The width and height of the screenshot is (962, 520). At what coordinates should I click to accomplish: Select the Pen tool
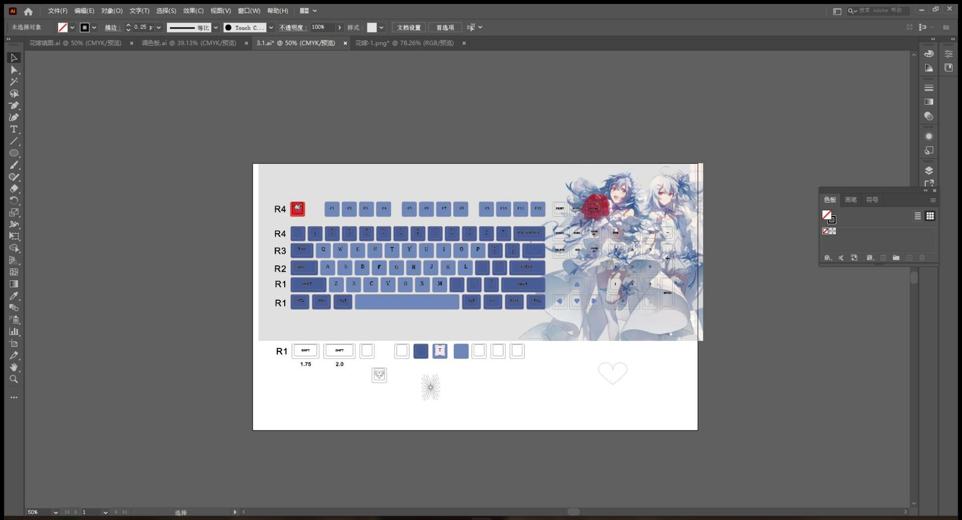(x=14, y=106)
